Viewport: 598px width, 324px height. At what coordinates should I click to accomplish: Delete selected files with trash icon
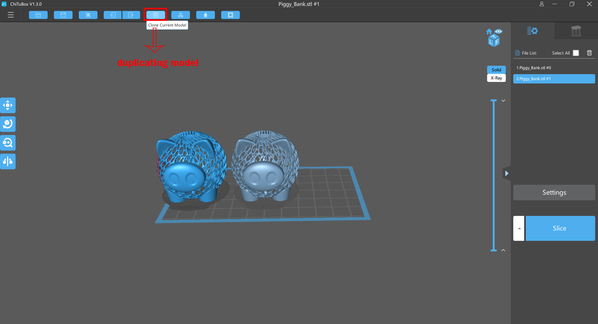pyautogui.click(x=589, y=53)
